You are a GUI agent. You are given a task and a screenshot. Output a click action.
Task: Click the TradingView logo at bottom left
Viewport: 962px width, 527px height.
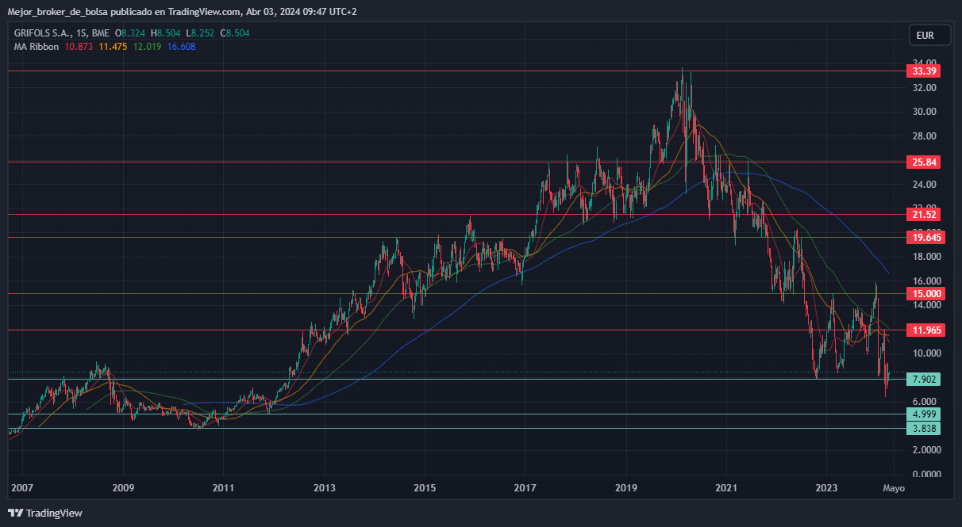point(45,513)
